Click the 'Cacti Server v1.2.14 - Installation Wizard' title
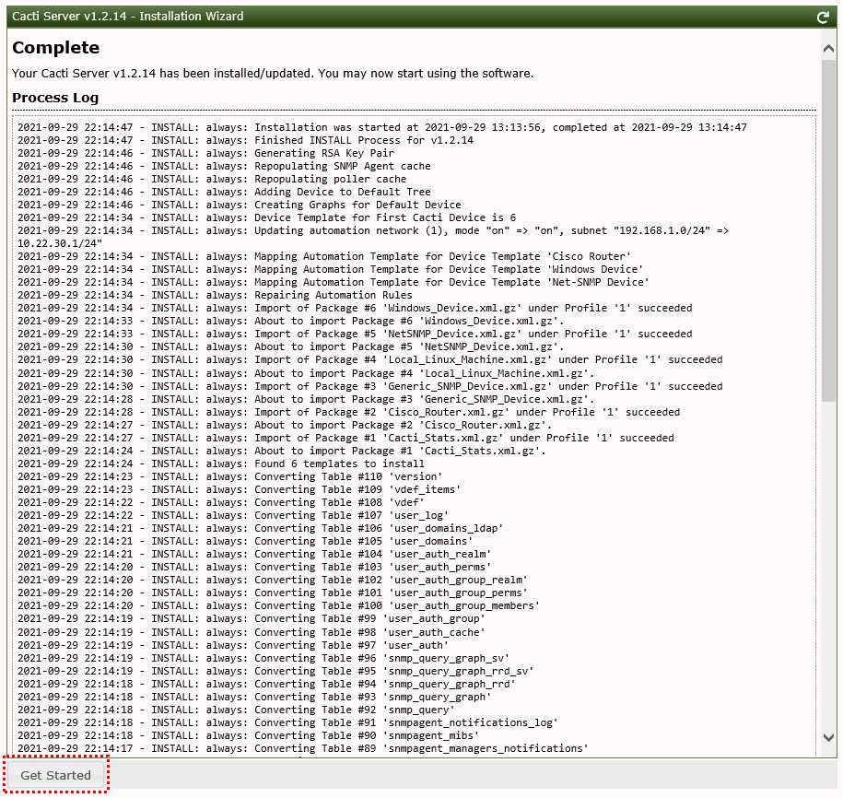 pyautogui.click(x=128, y=17)
